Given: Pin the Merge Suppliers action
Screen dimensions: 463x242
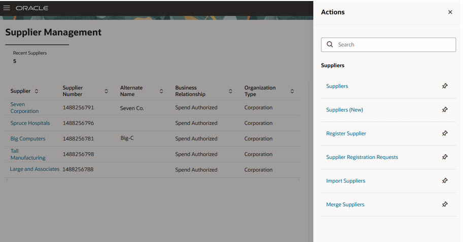Looking at the screenshot, I should pyautogui.click(x=445, y=204).
